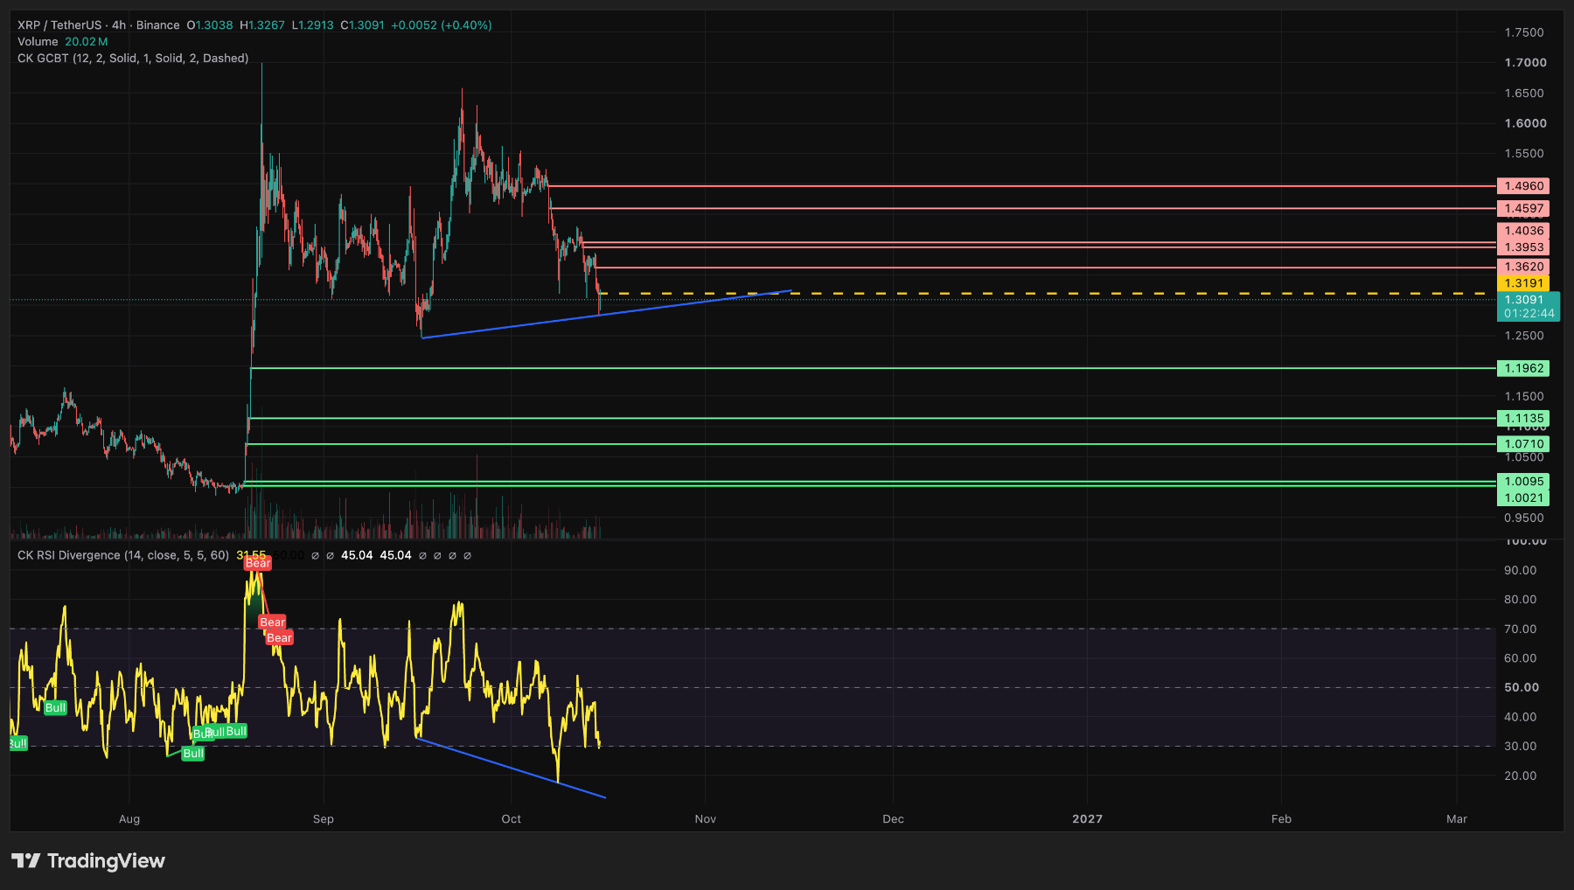Click the 2027 label on time axis
Screen dimensions: 1574x890
1088,819
